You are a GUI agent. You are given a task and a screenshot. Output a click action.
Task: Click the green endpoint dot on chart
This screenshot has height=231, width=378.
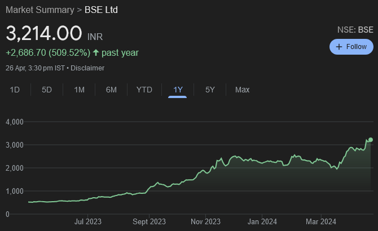(x=371, y=140)
